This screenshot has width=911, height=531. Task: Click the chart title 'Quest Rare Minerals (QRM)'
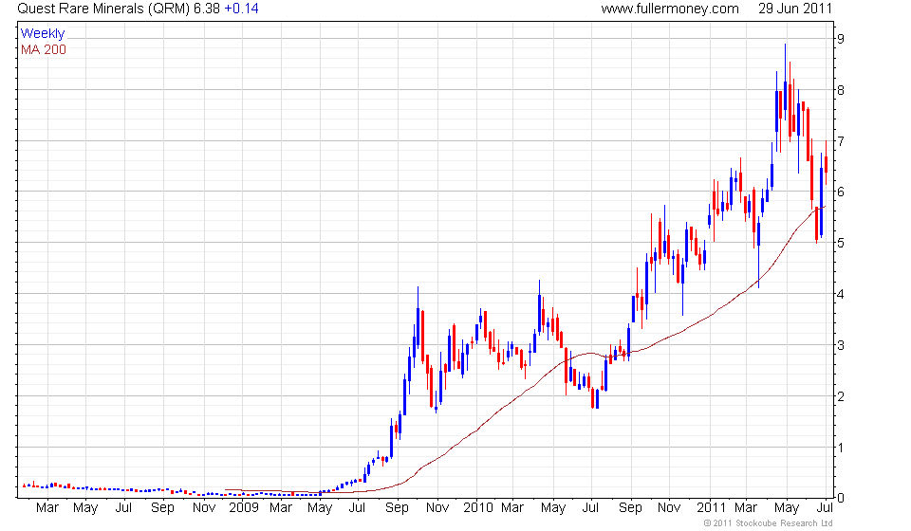(103, 9)
